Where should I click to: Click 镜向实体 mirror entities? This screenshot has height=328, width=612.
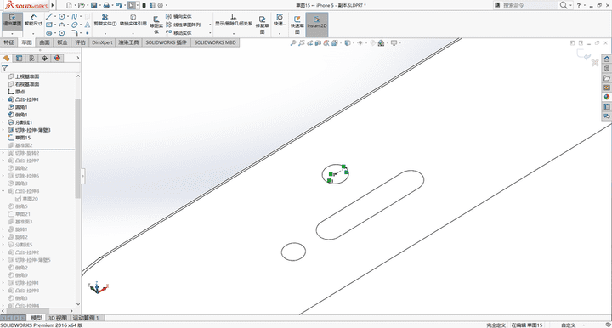(178, 16)
